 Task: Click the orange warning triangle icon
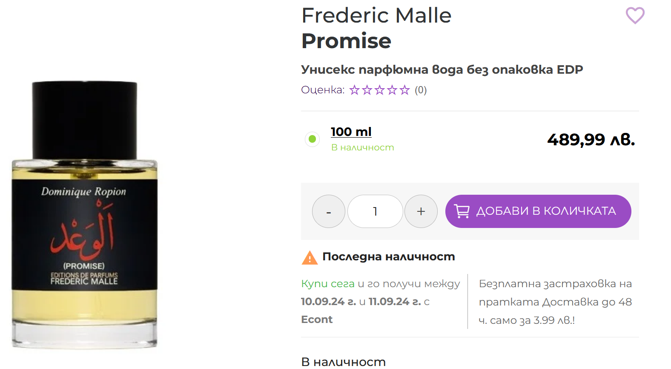tap(310, 258)
